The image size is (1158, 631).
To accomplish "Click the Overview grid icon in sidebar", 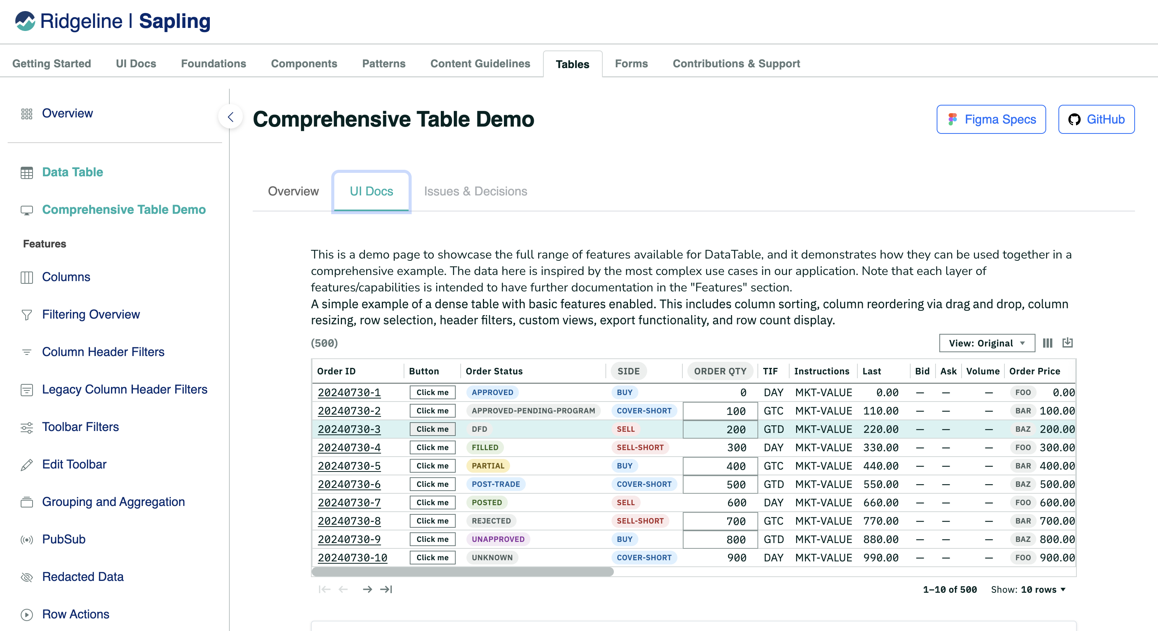I will (x=26, y=114).
